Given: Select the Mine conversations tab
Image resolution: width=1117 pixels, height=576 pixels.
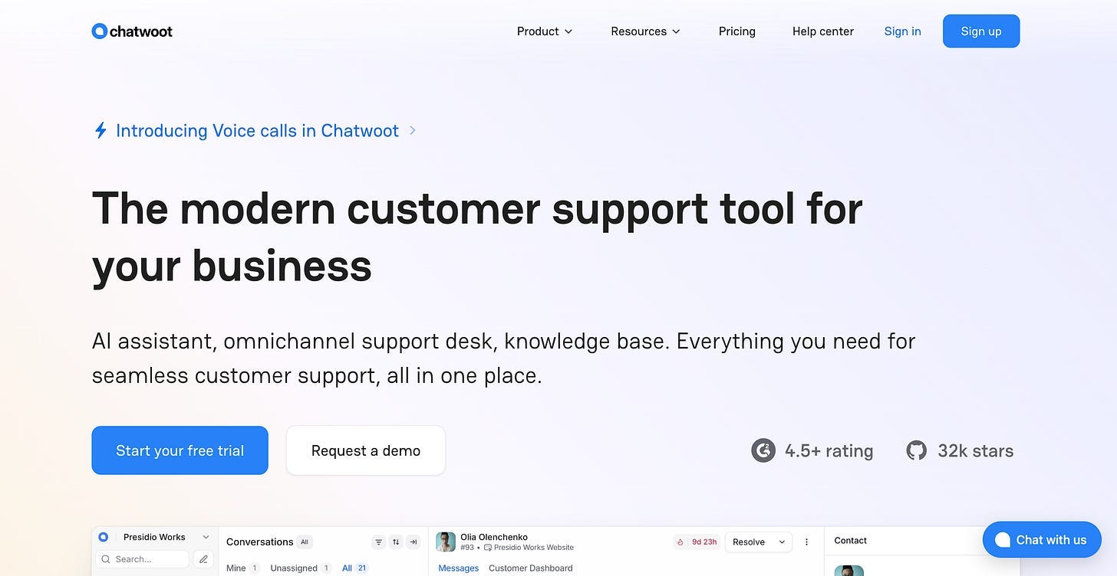Looking at the screenshot, I should (242, 568).
